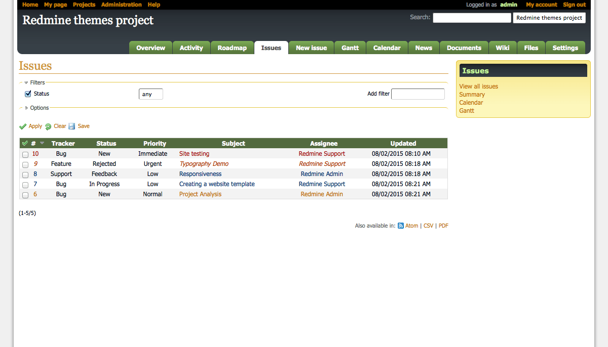Click issue number 10 link
The height and width of the screenshot is (347, 608).
35,154
